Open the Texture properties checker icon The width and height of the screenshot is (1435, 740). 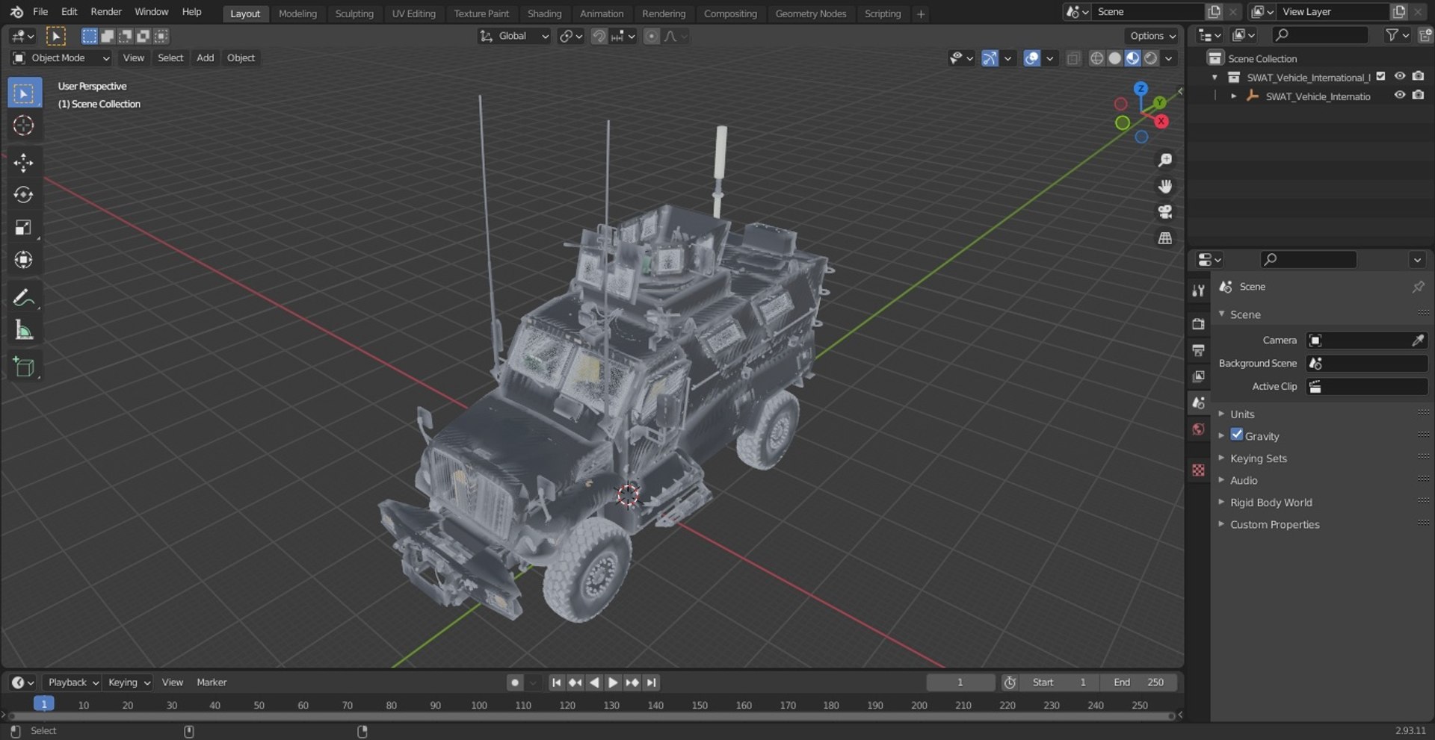[x=1199, y=470]
